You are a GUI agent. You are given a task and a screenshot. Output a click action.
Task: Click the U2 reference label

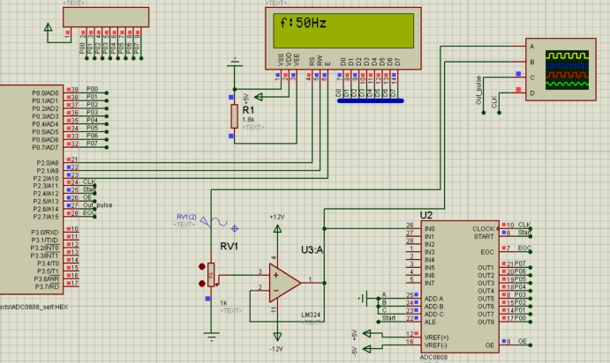[x=426, y=215]
